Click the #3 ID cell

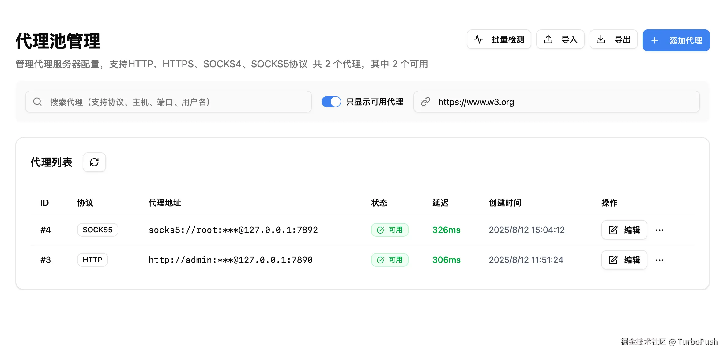coord(46,260)
